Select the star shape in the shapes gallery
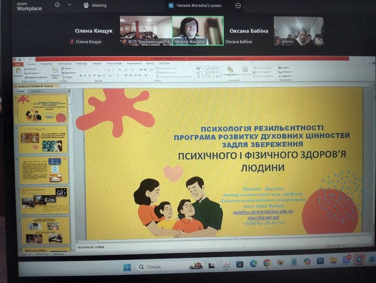376x283 pixels. (x=217, y=76)
